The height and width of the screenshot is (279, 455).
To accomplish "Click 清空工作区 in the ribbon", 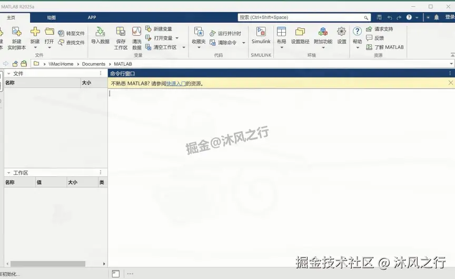I will (161, 47).
